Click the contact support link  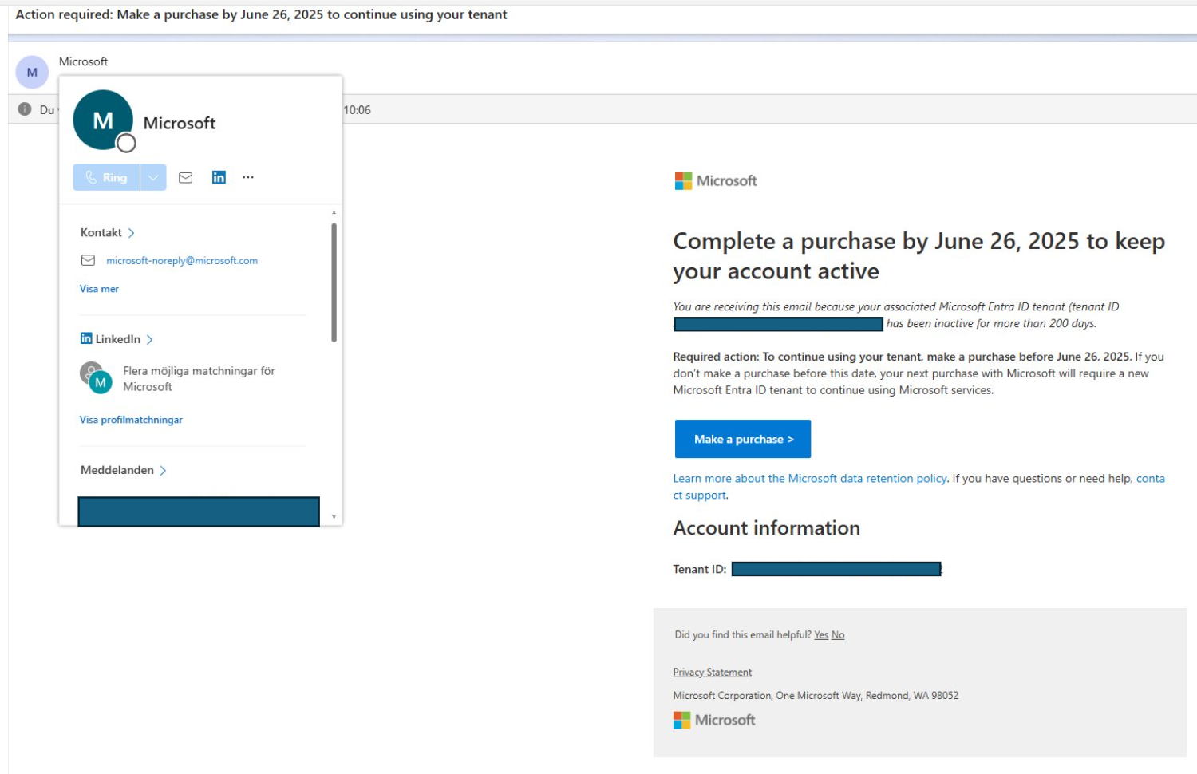click(918, 487)
